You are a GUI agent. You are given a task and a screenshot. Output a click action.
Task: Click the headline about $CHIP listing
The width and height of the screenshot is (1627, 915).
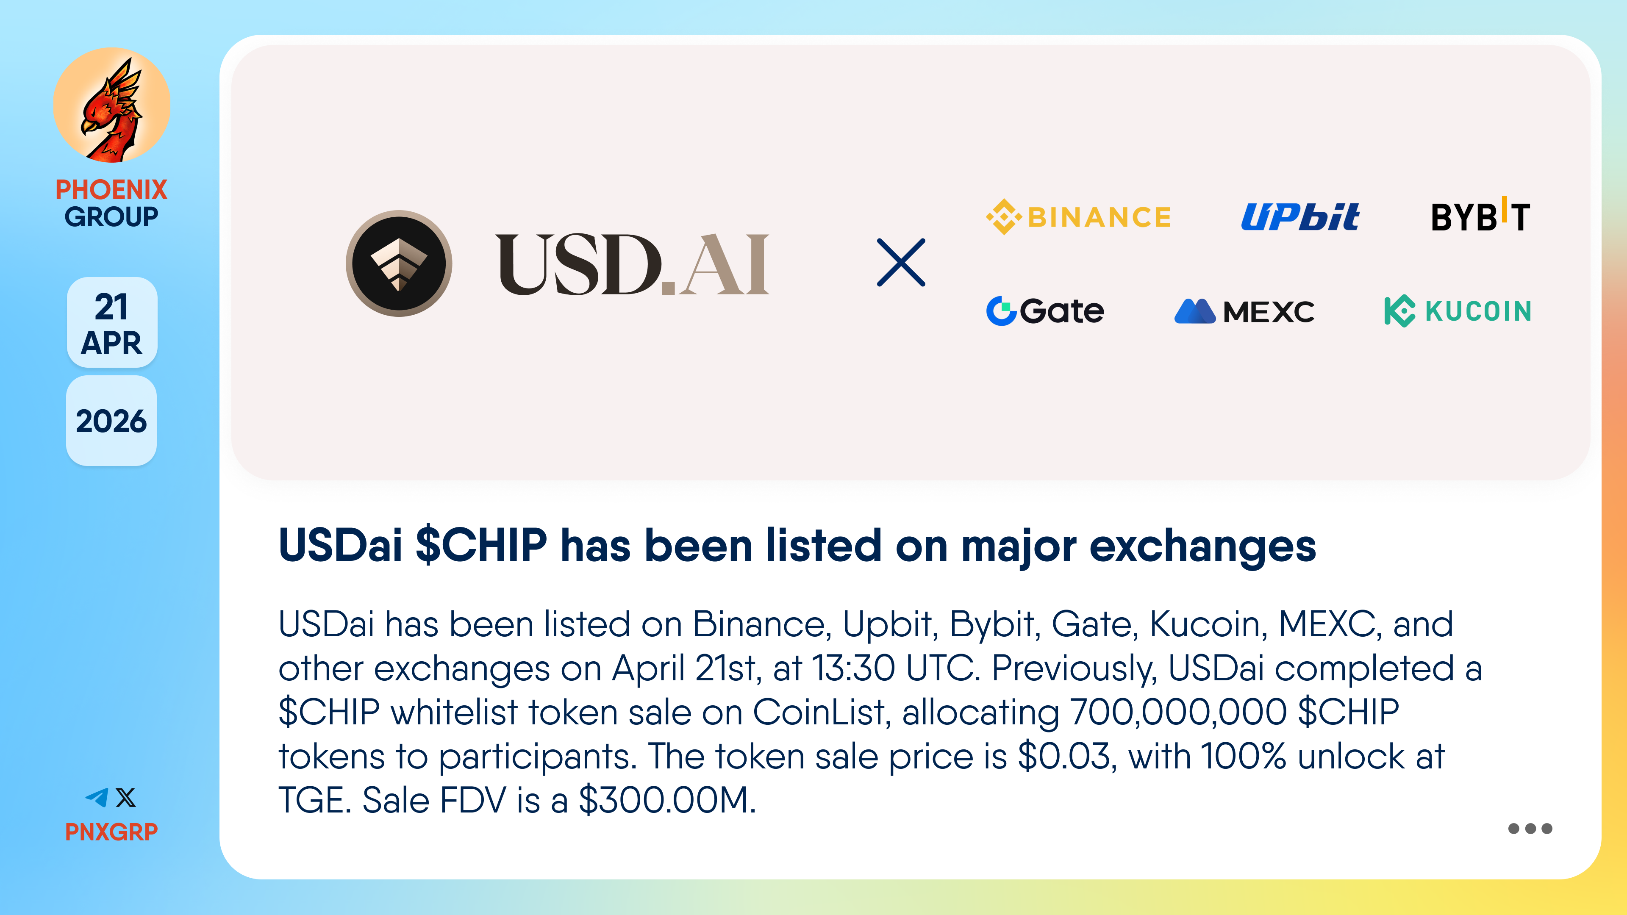[797, 546]
